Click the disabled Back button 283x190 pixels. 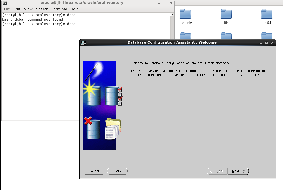click(x=217, y=171)
